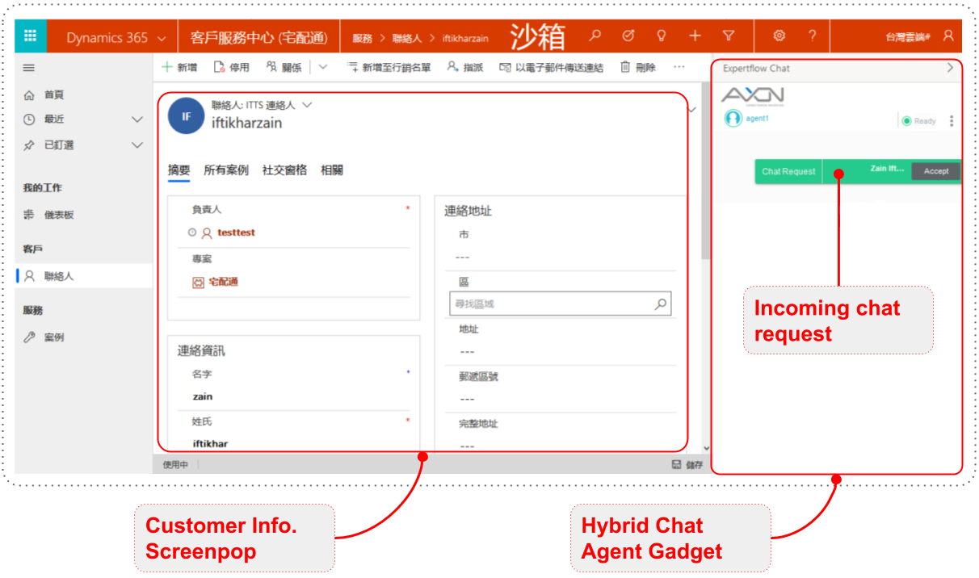Expand the 已釘選 pinned items list
979x578 pixels.
137,145
